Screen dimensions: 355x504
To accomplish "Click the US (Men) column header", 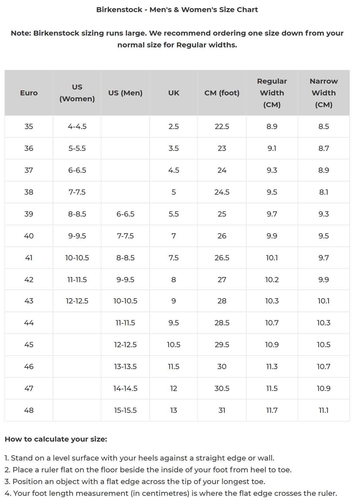I will [x=125, y=93].
